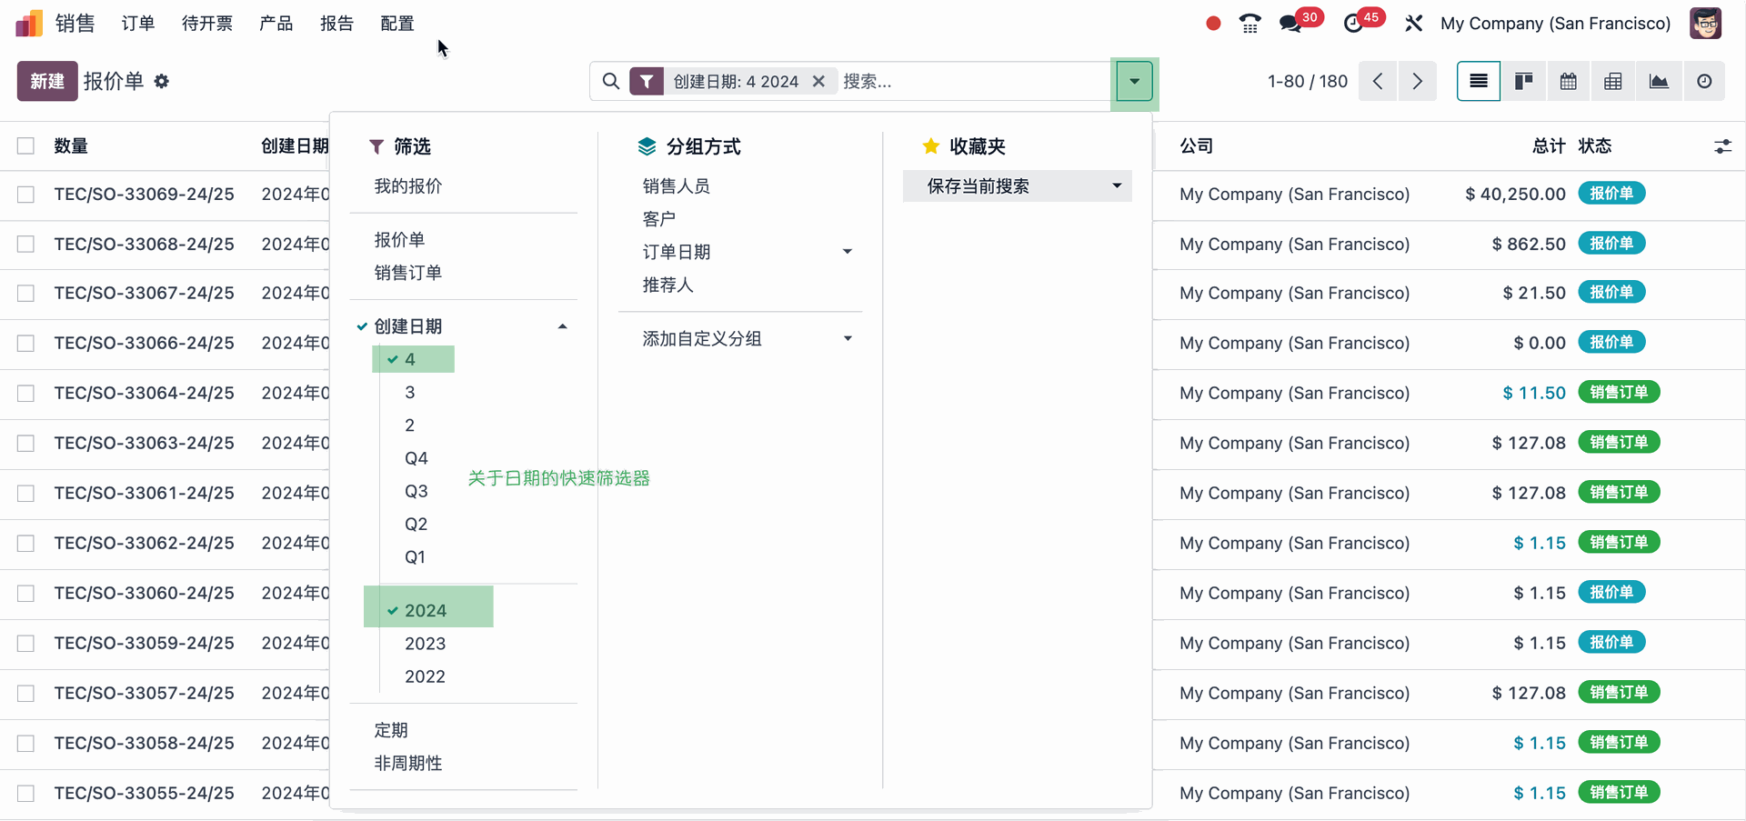Switch to pivot table view
1746x821 pixels.
click(x=1612, y=82)
